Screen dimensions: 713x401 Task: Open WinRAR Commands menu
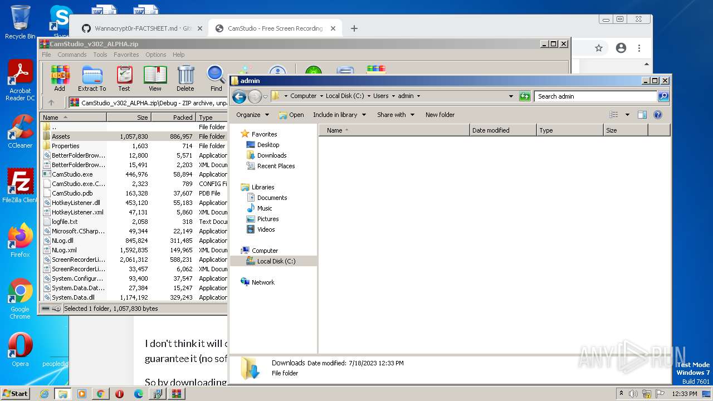72,55
